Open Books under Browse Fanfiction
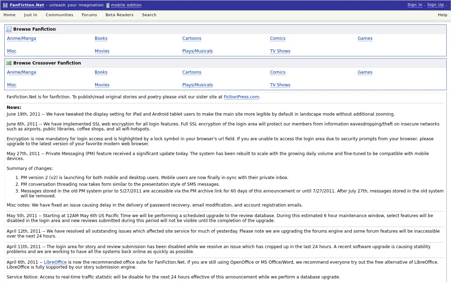This screenshot has width=451, height=282. tap(101, 38)
